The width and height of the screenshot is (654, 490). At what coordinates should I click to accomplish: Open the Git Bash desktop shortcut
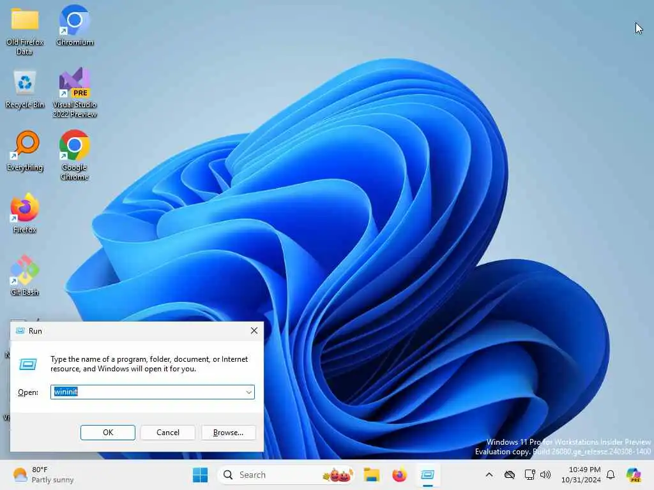pyautogui.click(x=25, y=276)
